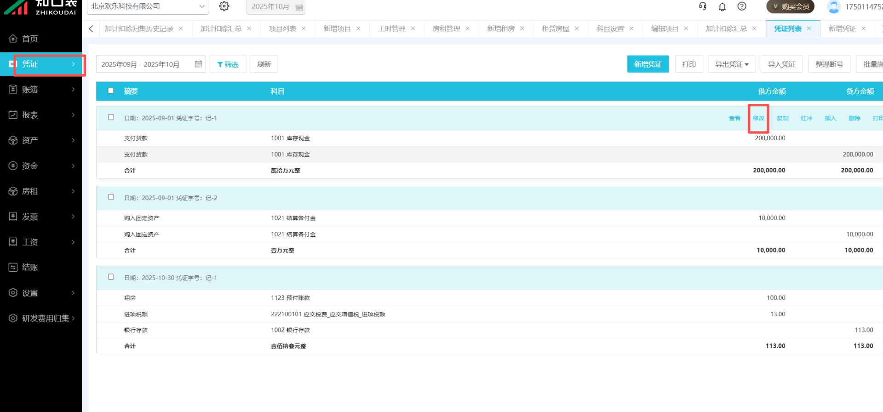Click the customer service headset icon
This screenshot has height=412, width=883.
click(x=702, y=6)
